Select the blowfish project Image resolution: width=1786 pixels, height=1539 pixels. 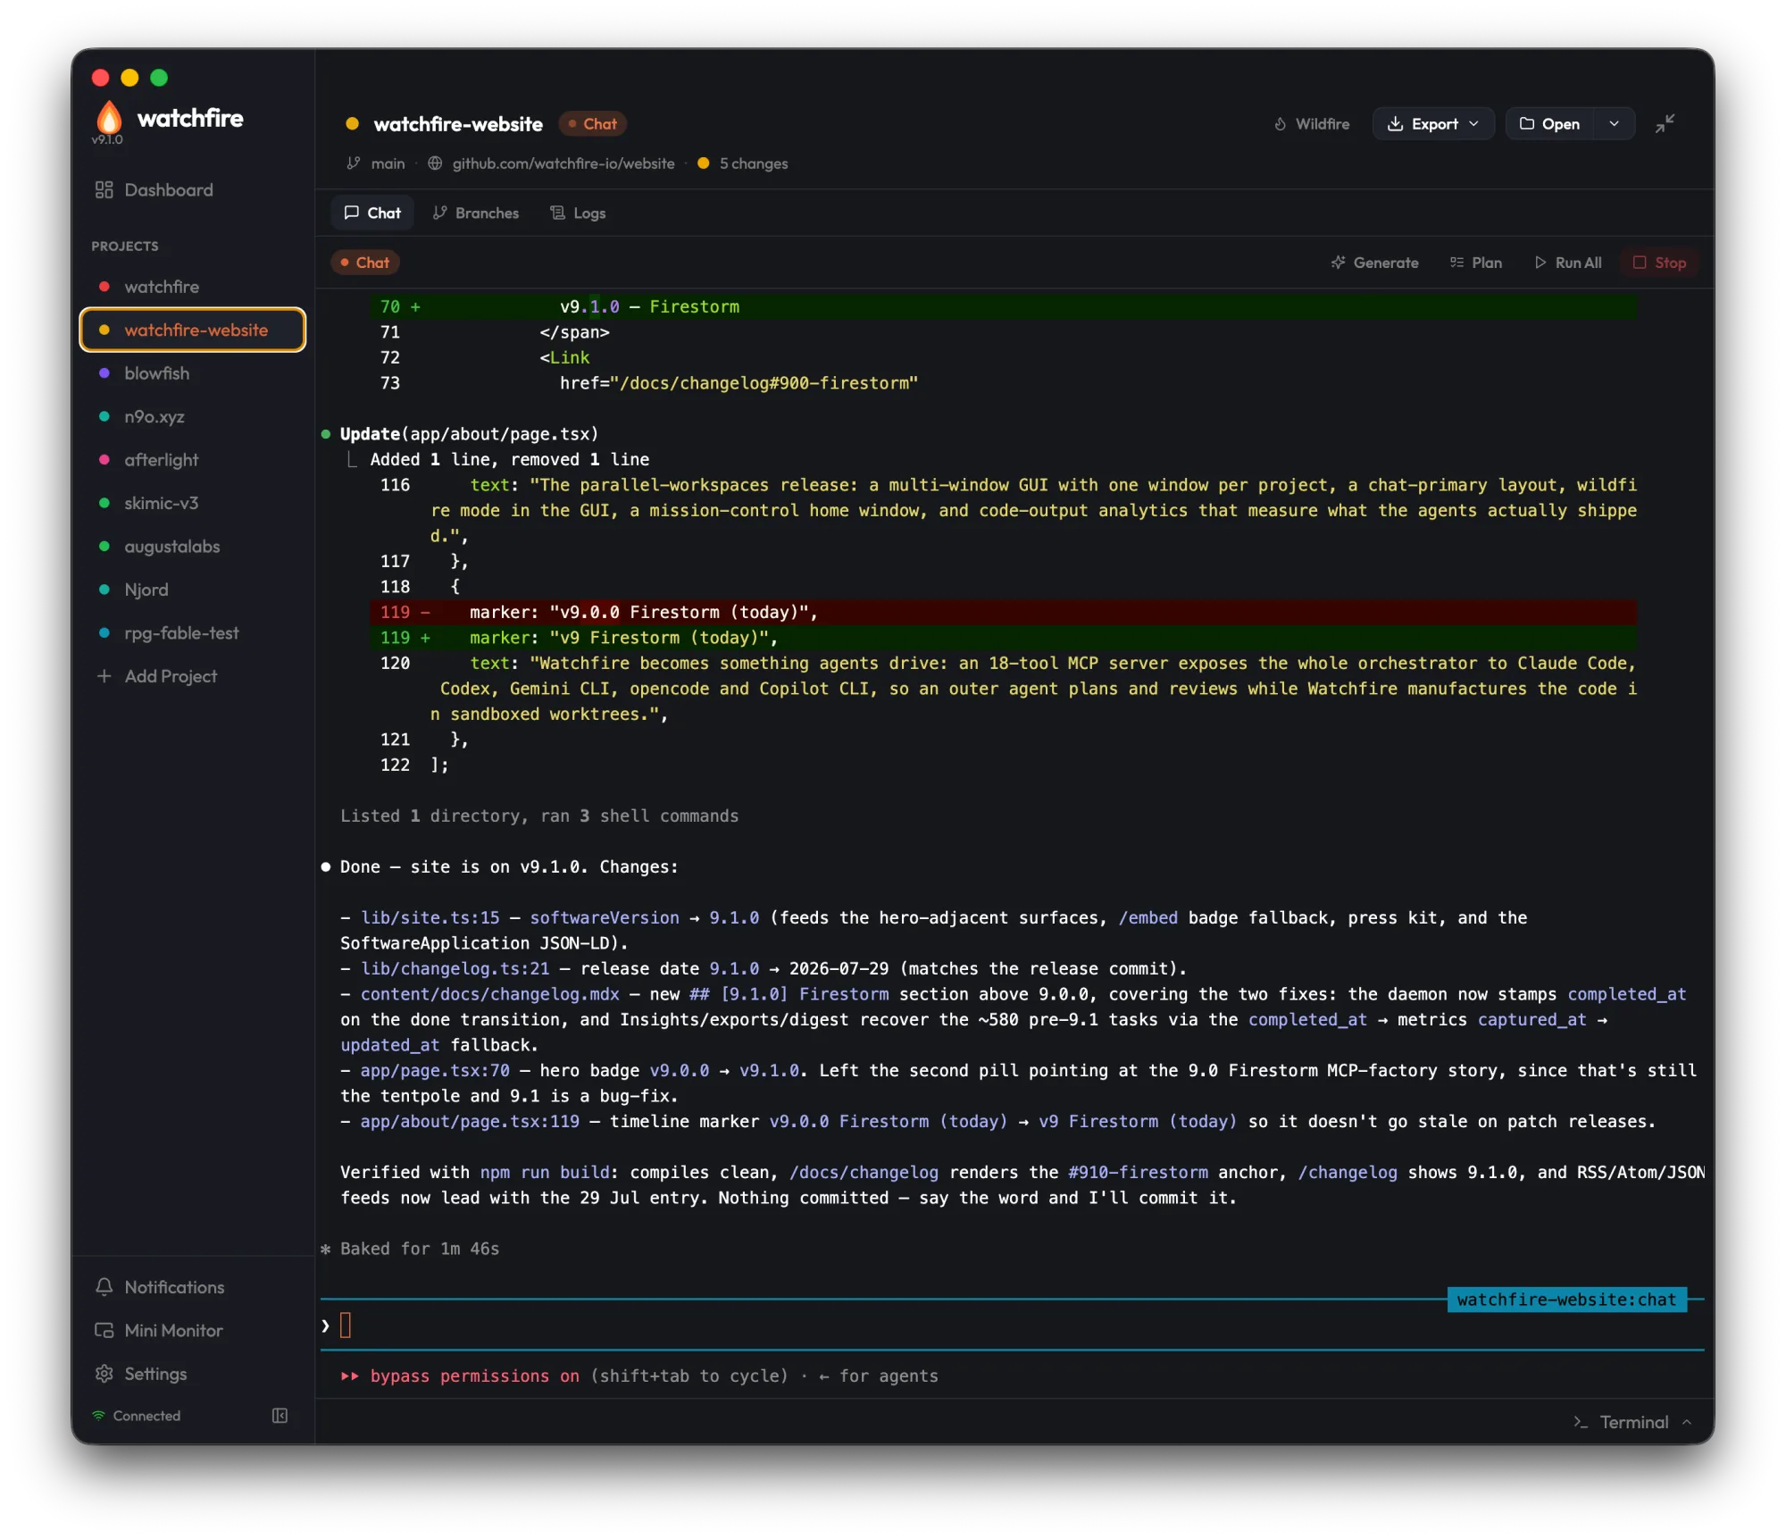[193, 373]
